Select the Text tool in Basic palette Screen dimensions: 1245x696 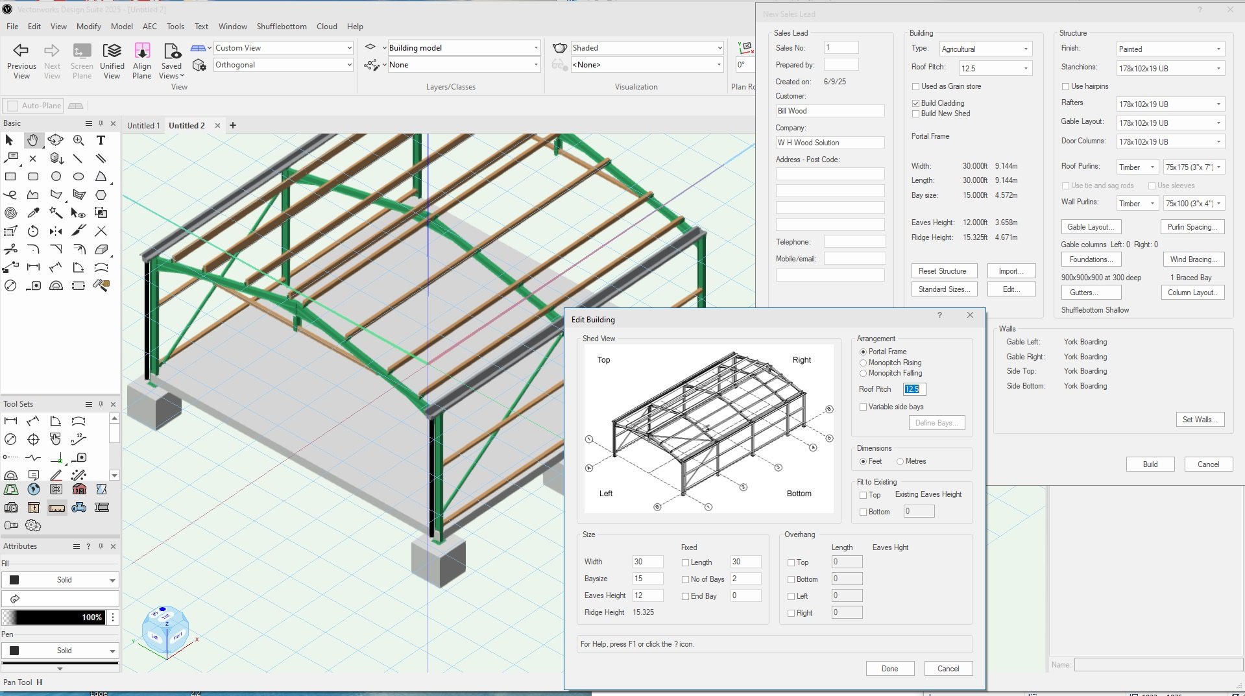(x=101, y=140)
